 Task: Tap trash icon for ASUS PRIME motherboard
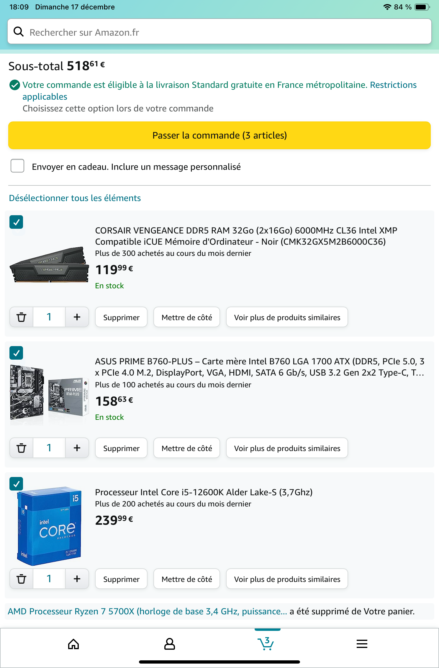pos(21,448)
